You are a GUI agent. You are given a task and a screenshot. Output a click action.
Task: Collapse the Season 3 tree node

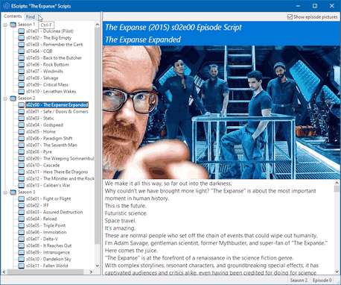[5, 192]
